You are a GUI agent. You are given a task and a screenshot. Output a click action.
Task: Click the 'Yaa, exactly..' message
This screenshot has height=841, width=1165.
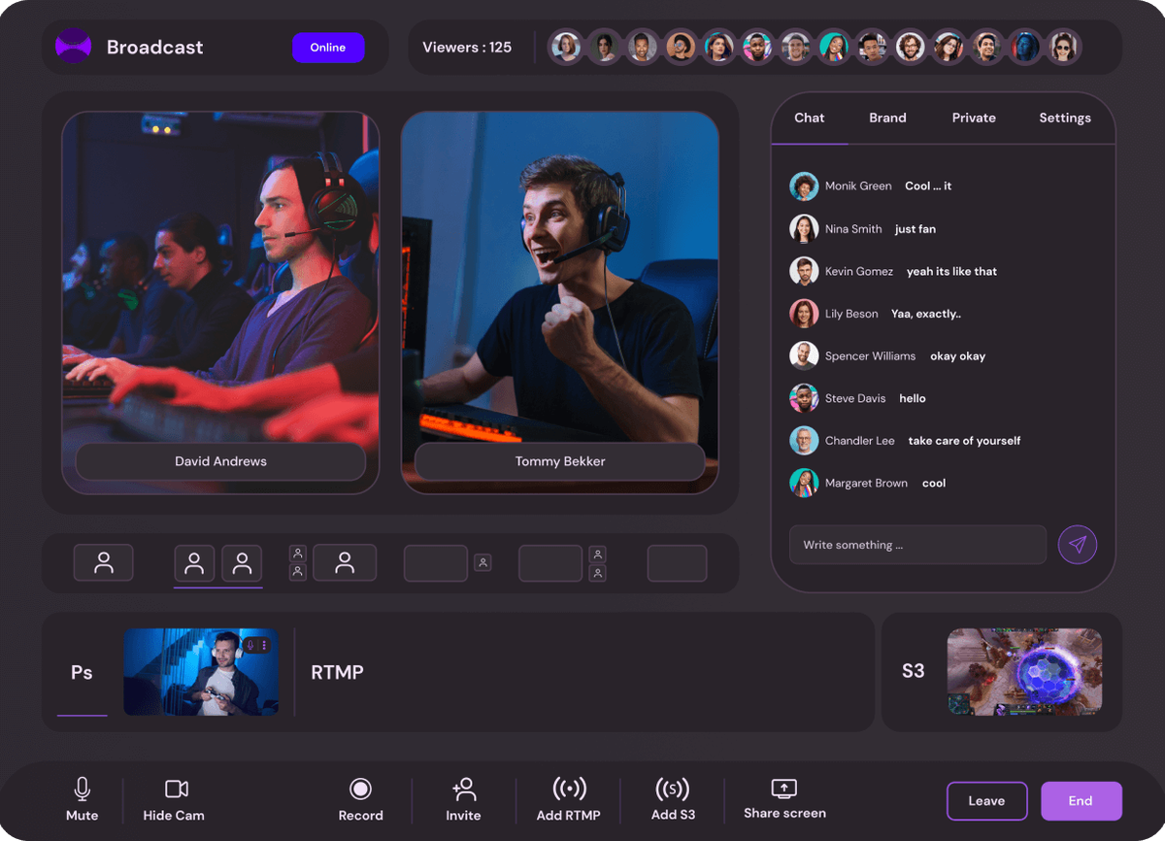[926, 314]
